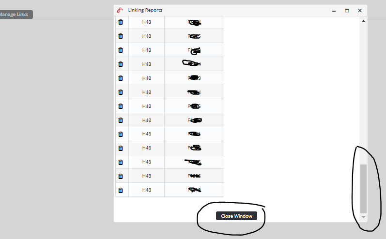This screenshot has width=386, height=239.
Task: Click the trash icon in the seventh visible row
Action: pos(121,106)
